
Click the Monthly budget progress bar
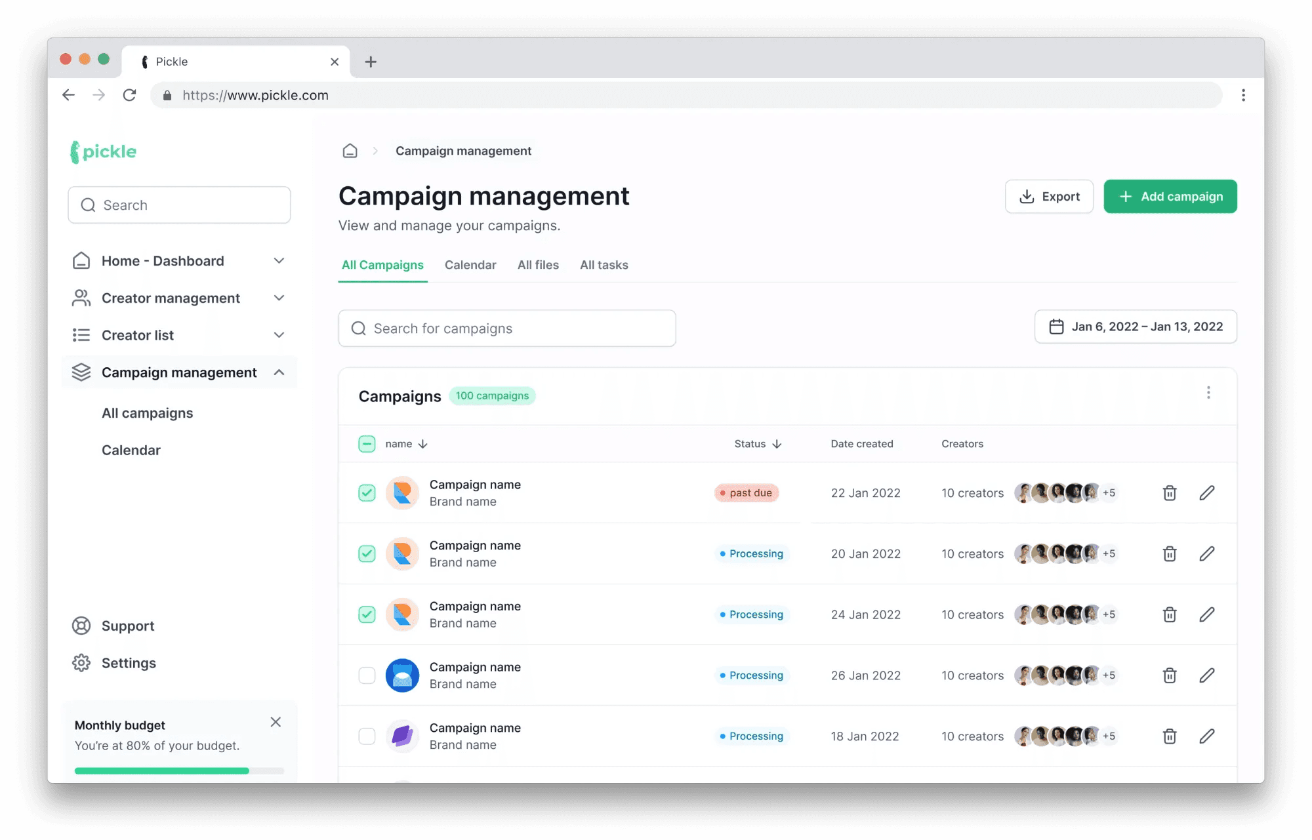click(179, 771)
